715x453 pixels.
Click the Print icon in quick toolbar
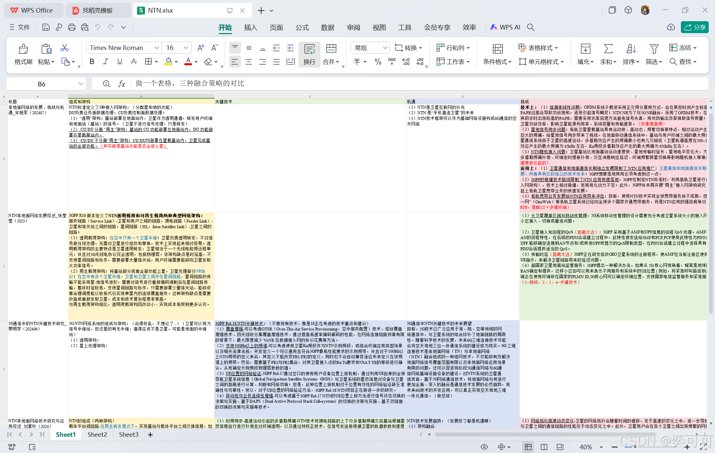[71, 27]
